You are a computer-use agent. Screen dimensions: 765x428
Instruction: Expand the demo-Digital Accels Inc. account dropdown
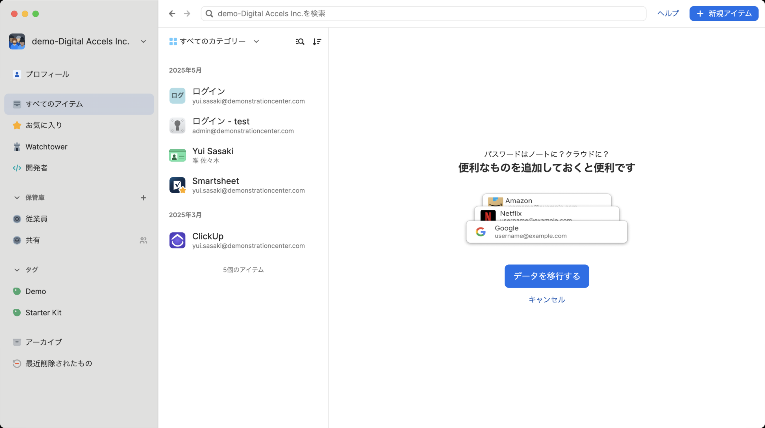point(144,41)
